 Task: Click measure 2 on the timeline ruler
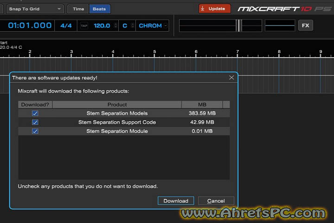pyautogui.click(x=30, y=52)
